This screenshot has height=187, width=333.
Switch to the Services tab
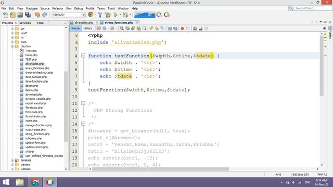click(25, 23)
